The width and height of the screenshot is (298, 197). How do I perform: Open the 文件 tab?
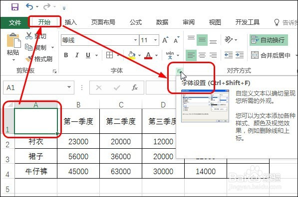14,22
